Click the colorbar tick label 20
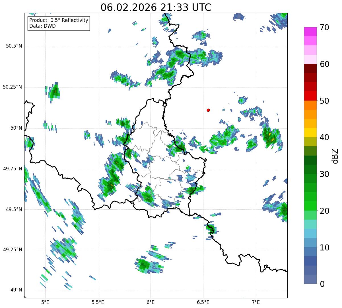The image size is (342, 308). click(x=325, y=211)
